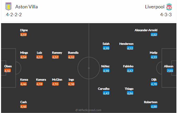The height and width of the screenshot is (113, 178).
Task: Open the Liverpool team link
Action: (x=155, y=7)
